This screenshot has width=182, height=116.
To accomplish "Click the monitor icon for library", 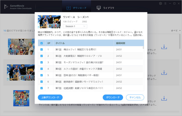I will point(99,8).
